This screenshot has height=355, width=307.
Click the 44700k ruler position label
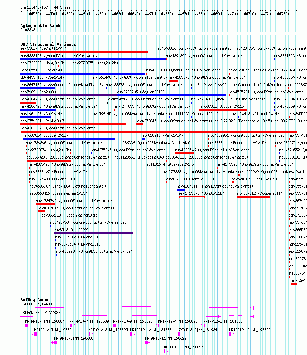pos(234,14)
